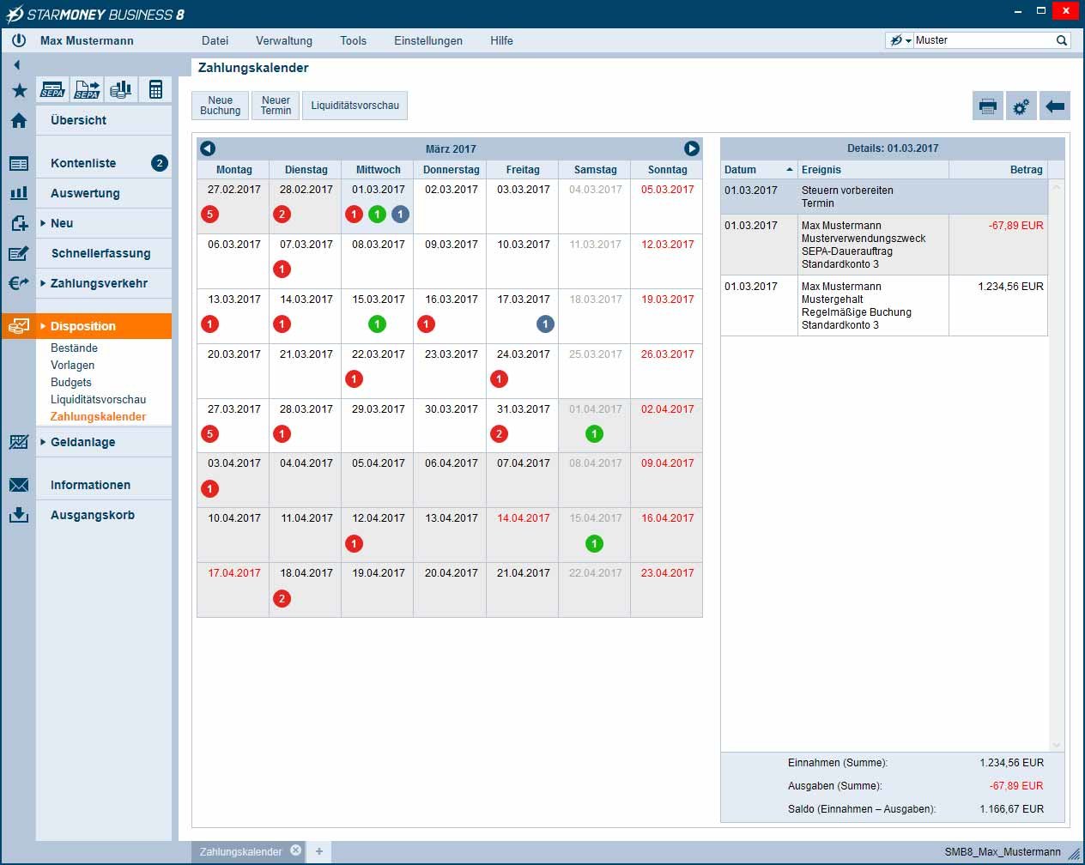Image resolution: width=1085 pixels, height=865 pixels.
Task: Click the red 2 marker on 18.04.2017
Action: (x=282, y=599)
